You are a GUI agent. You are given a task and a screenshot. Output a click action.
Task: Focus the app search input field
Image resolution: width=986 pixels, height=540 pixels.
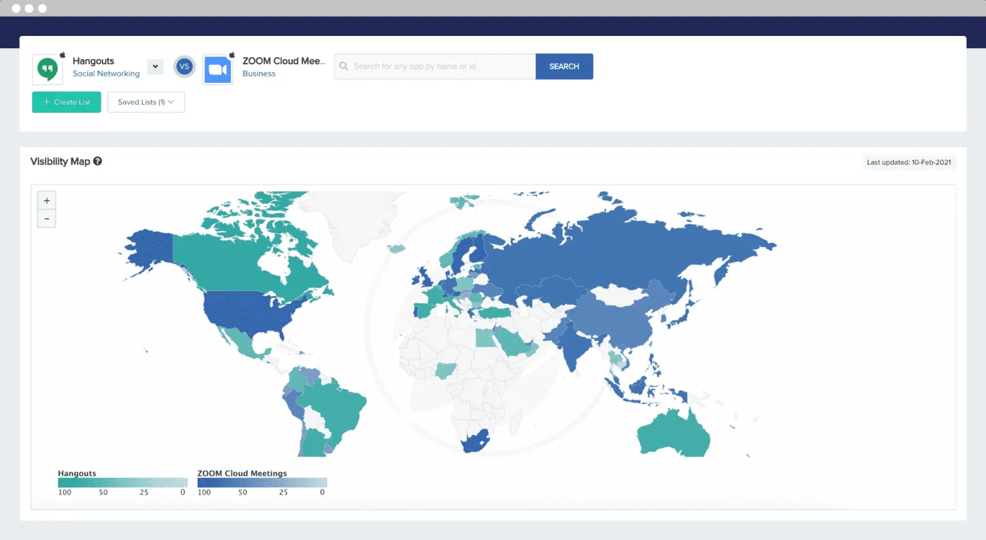pyautogui.click(x=435, y=66)
